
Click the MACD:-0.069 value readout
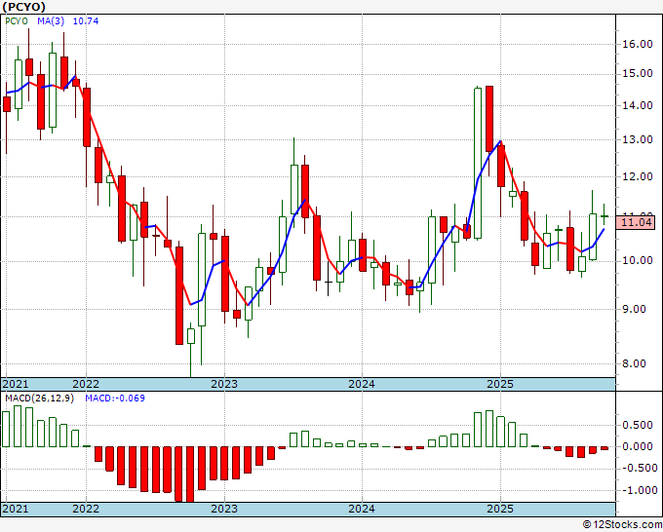(x=115, y=399)
